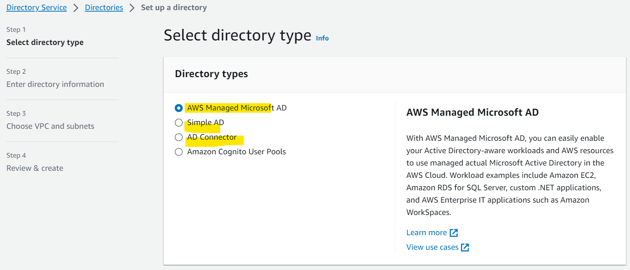Image resolution: width=630 pixels, height=270 pixels.
Task: Open the View use cases link
Action: tap(432, 247)
